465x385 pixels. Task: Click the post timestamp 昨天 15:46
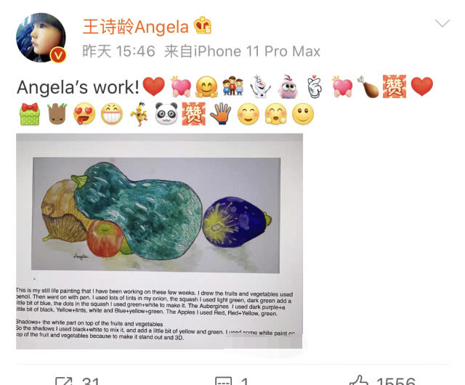tap(119, 52)
